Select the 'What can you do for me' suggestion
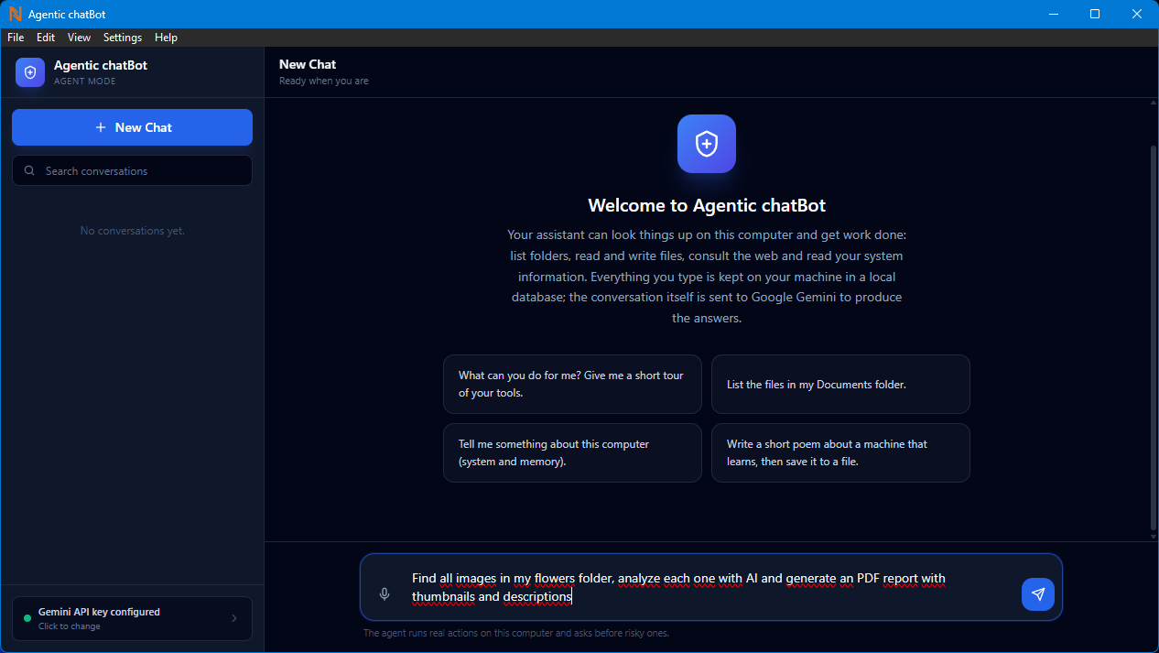Image resolution: width=1159 pixels, height=653 pixels. click(572, 384)
